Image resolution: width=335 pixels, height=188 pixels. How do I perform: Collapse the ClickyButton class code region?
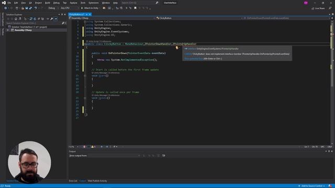click(85, 44)
